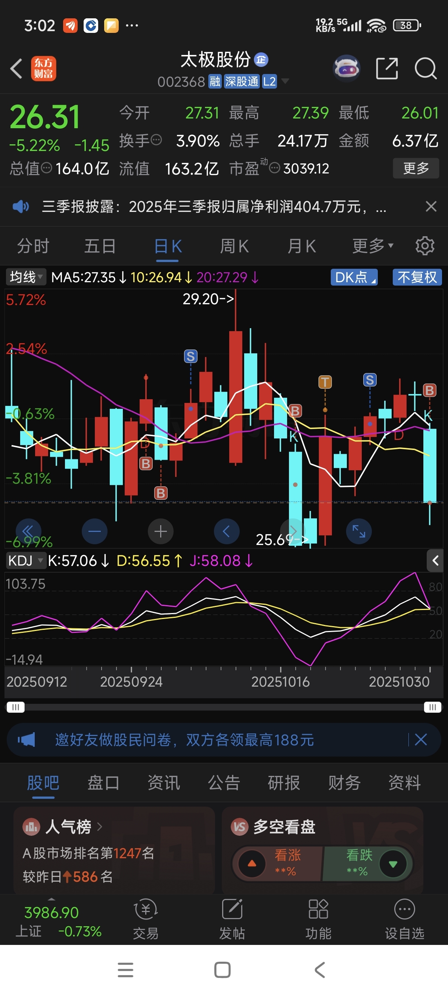The height and width of the screenshot is (998, 448).
Task: Open the 股吧 tab
Action: (43, 783)
